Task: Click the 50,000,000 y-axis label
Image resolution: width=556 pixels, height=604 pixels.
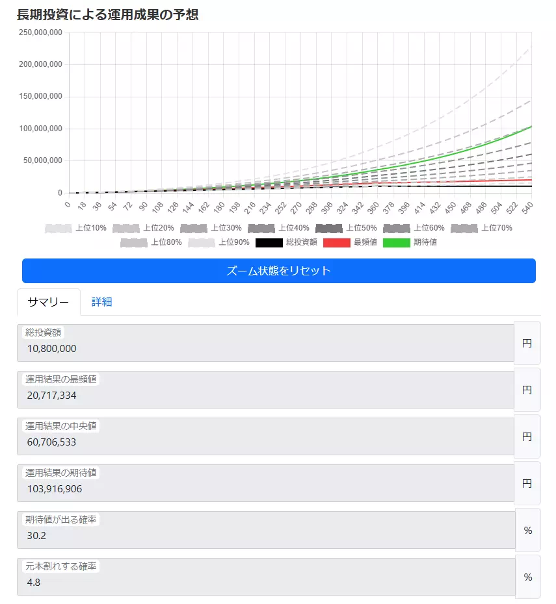Action: pos(42,160)
